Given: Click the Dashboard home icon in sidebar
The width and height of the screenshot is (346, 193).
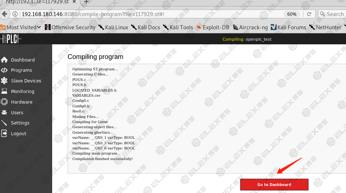Looking at the screenshot, I should [4, 60].
